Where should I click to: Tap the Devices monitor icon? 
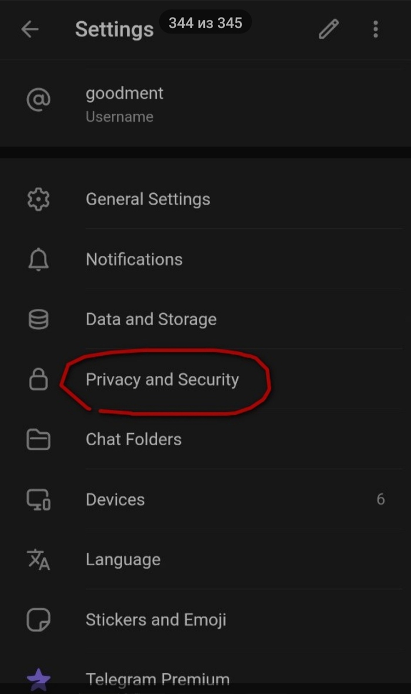(x=39, y=500)
